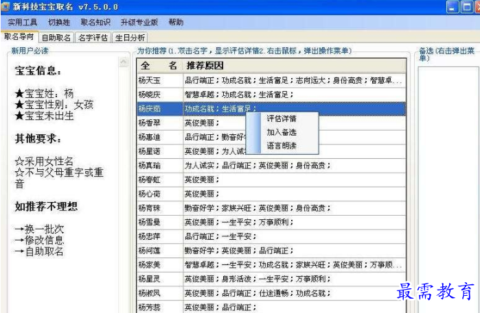Image resolution: width=480 pixels, height=313 pixels.
Task: Select the name 杨惠迪
Action: (x=150, y=137)
